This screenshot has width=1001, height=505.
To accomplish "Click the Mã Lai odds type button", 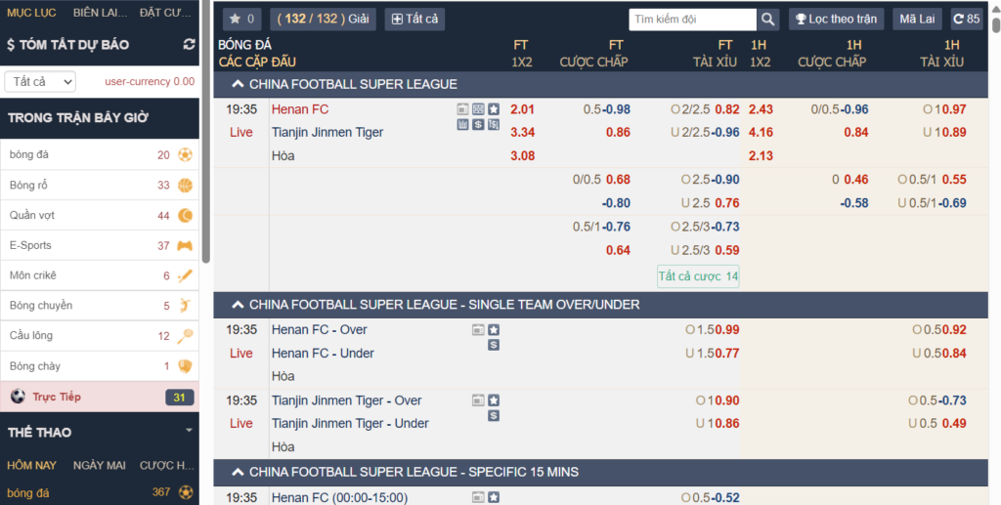I will (917, 20).
